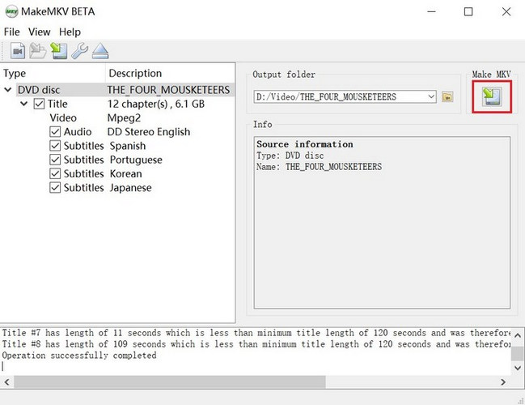Click the 'Japanese' subtitle description
Image resolution: width=525 pixels, height=405 pixels.
click(130, 188)
